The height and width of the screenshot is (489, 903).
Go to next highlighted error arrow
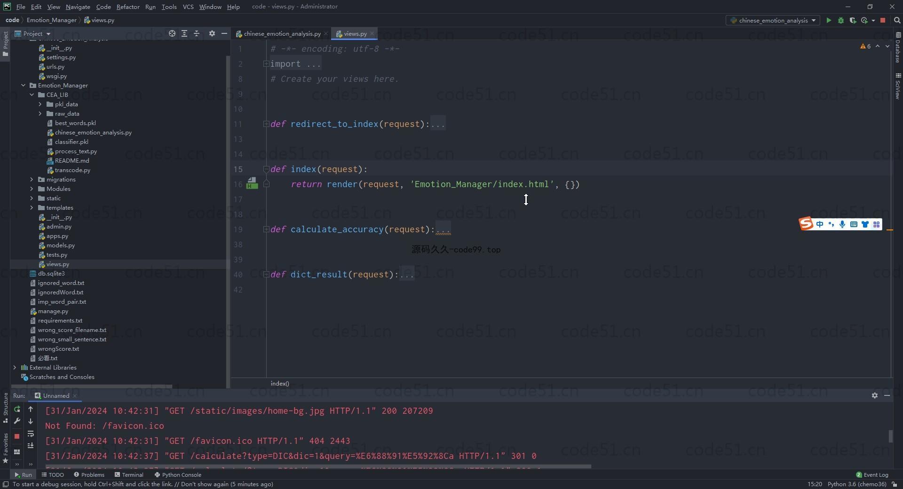[887, 46]
